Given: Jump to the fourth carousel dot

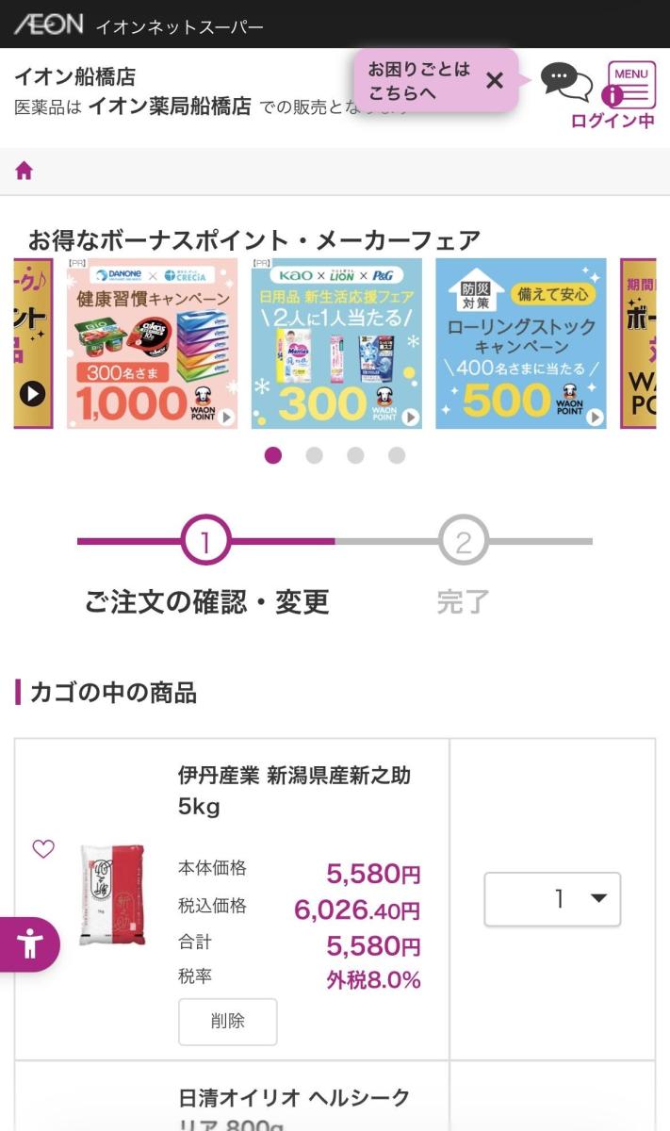Looking at the screenshot, I should pos(397,455).
